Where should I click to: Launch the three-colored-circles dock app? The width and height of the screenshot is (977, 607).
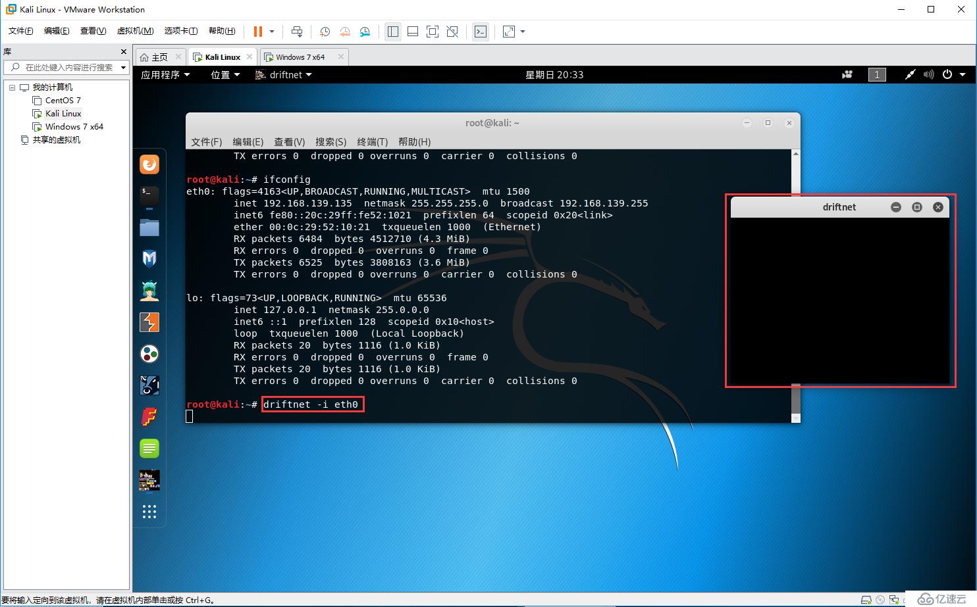[149, 354]
